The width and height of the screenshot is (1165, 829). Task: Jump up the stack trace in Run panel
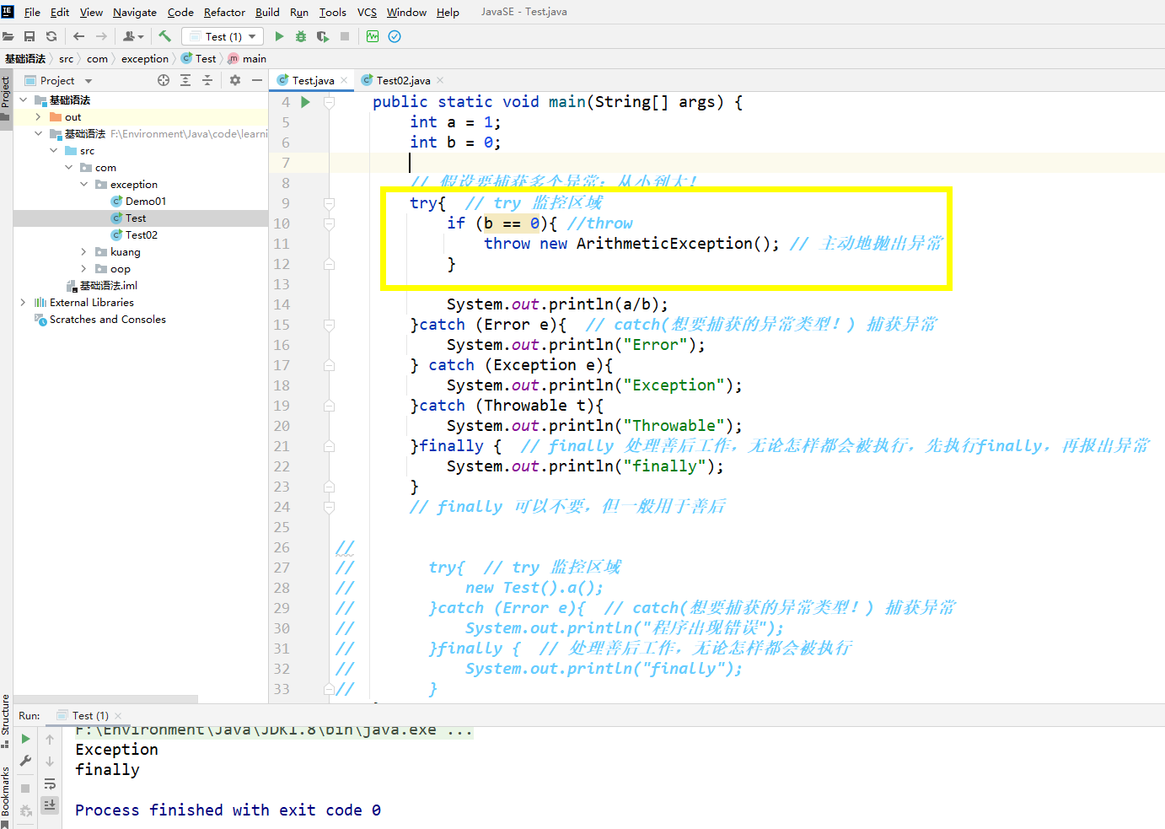[x=50, y=739]
